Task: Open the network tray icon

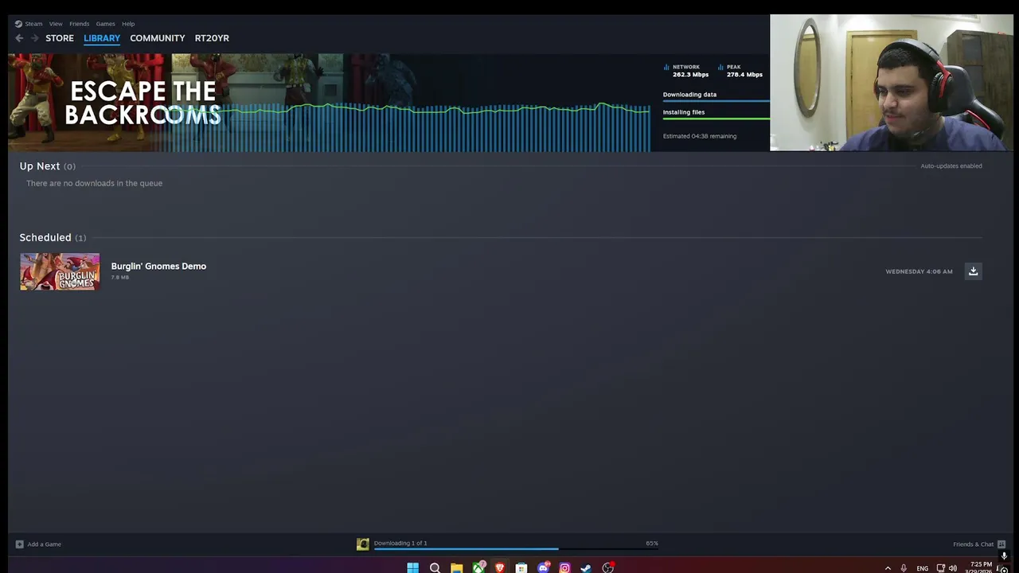Action: [940, 568]
